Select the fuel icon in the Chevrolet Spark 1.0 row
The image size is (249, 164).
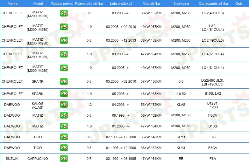click(64, 94)
